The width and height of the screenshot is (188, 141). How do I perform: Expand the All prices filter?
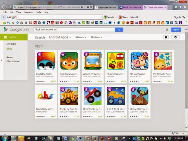81,37
